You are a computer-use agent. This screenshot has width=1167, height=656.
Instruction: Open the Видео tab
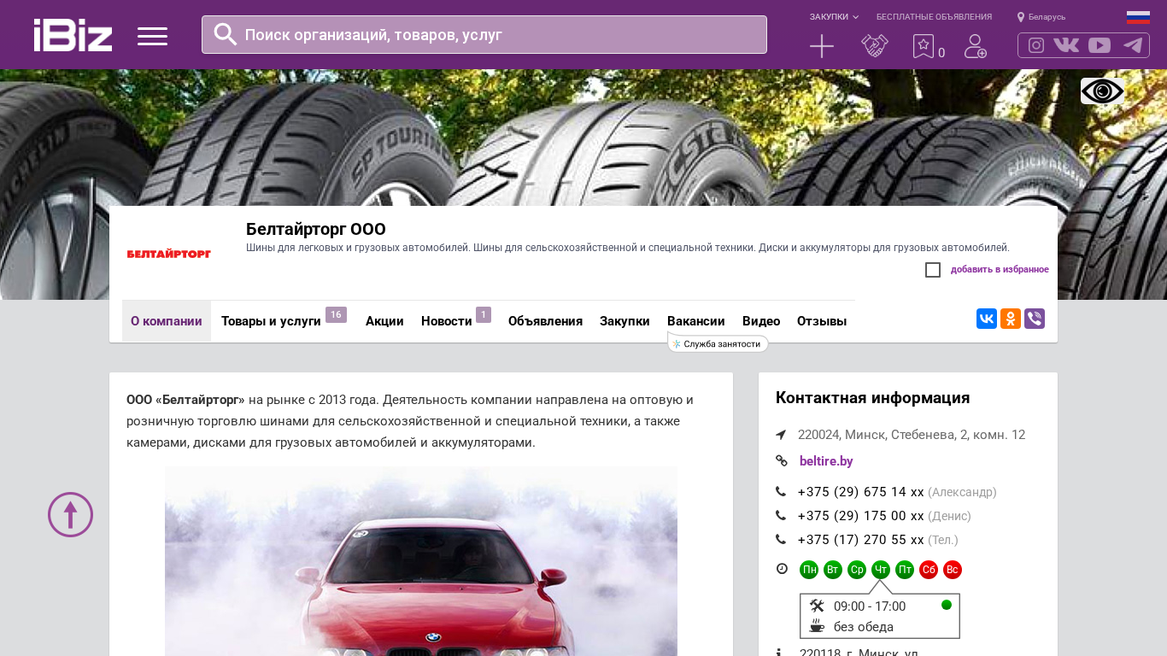(x=761, y=321)
